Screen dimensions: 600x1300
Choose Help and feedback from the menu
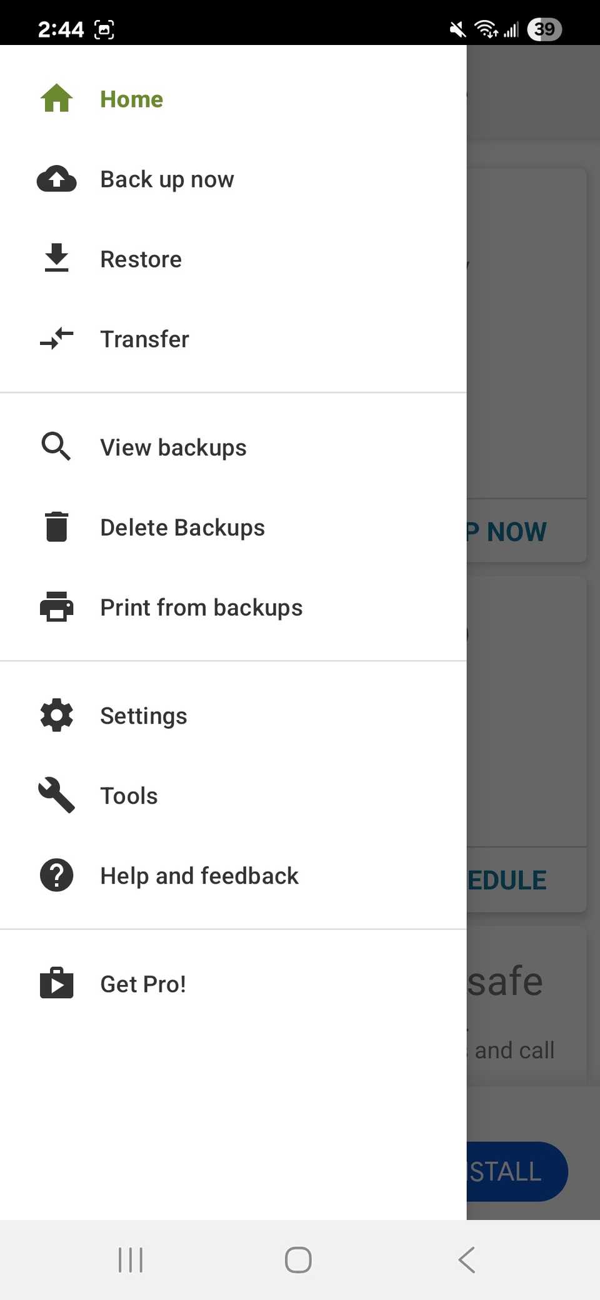pos(199,875)
